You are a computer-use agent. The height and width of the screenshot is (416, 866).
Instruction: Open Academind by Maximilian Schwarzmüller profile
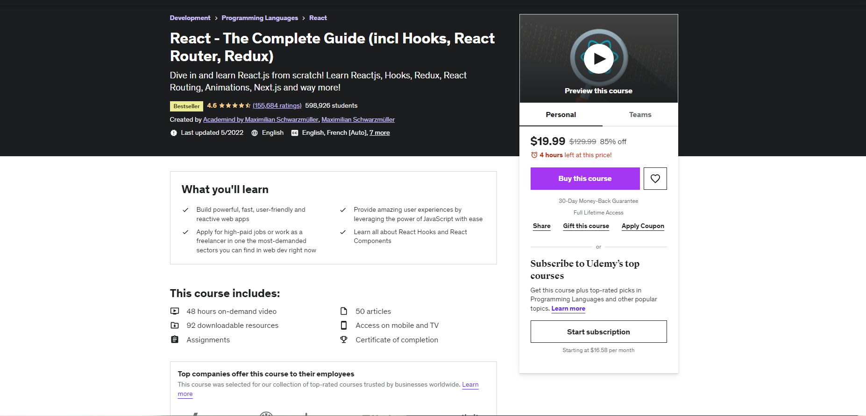point(261,120)
